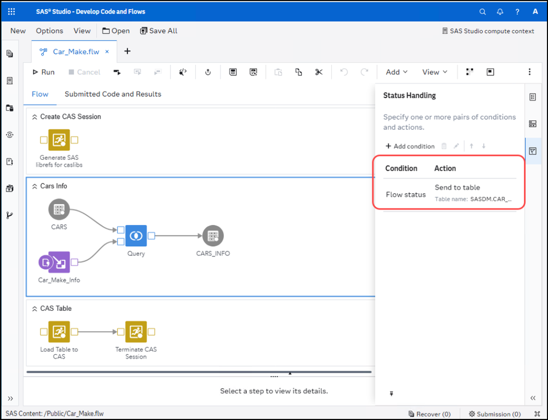This screenshot has height=420, width=548.
Task: Click the Save As icon in flow toolbar
Action: click(x=253, y=72)
